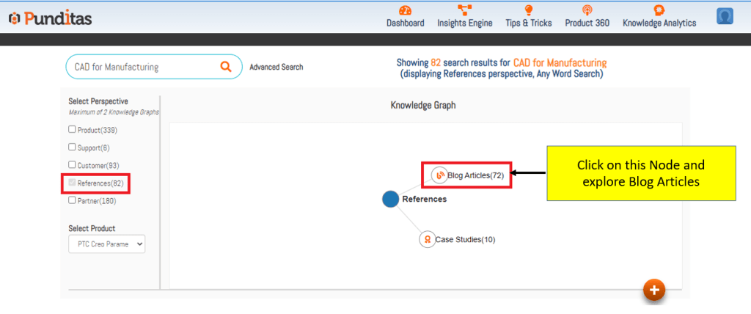
Task: Select the blue References root node
Action: [x=391, y=199]
